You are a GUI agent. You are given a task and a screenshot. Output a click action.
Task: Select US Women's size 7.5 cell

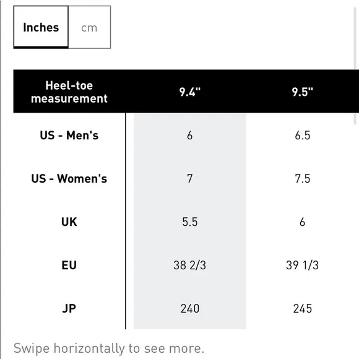click(x=302, y=178)
